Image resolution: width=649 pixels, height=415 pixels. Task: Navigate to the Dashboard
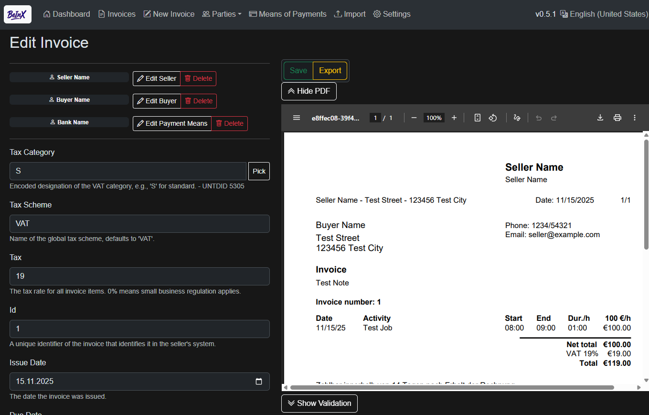pos(66,14)
